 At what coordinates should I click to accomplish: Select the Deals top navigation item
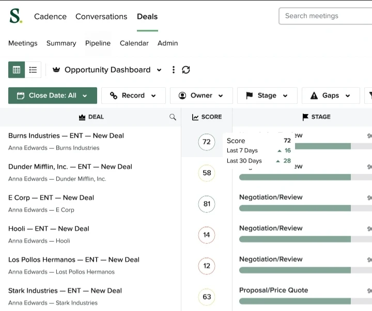click(x=147, y=17)
